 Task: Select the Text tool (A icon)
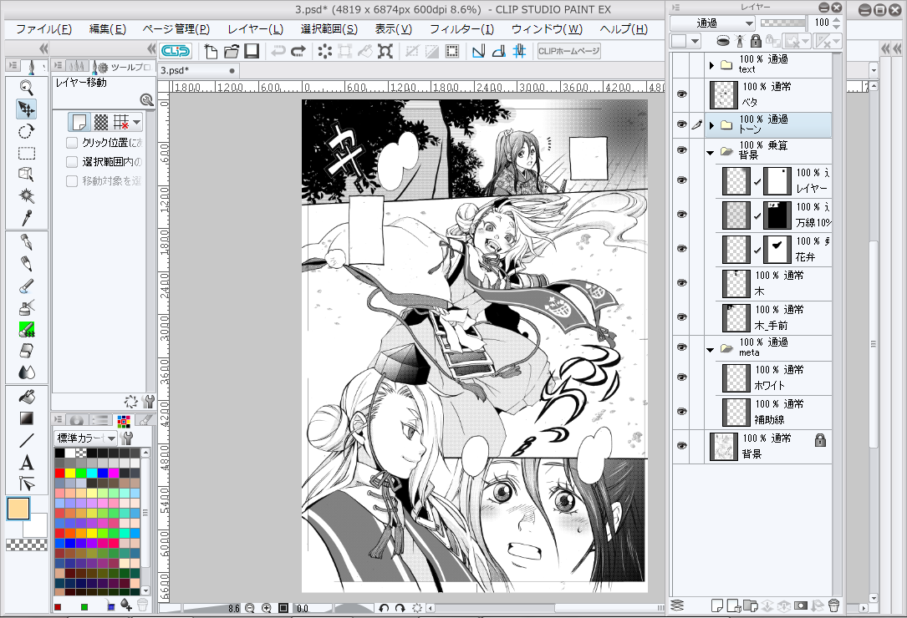click(27, 462)
